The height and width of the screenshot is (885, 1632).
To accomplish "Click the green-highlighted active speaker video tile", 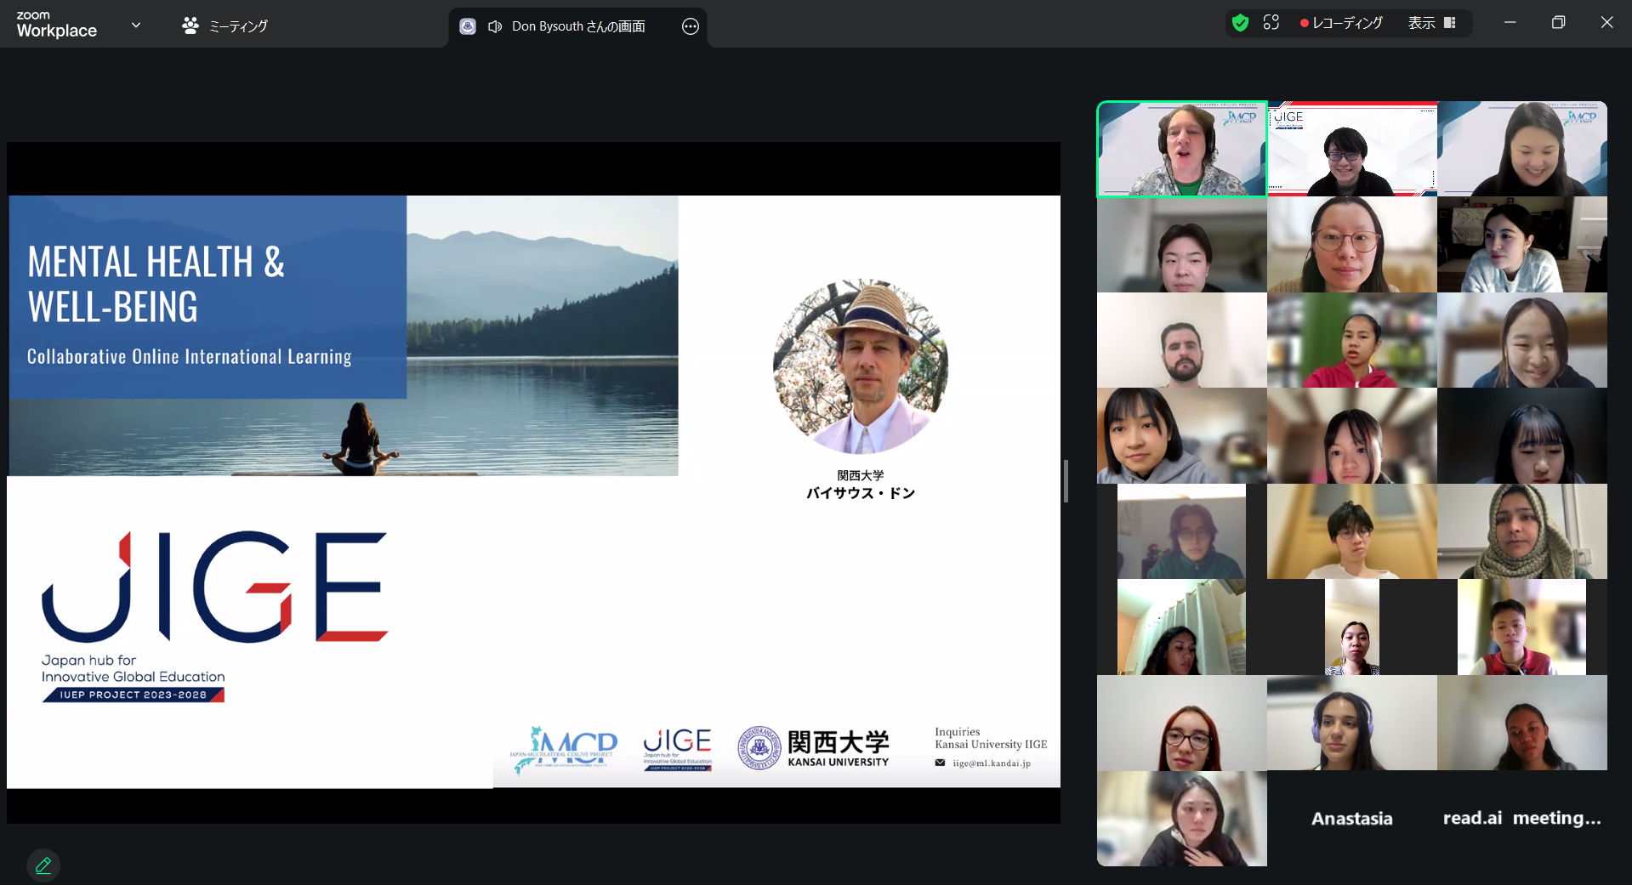I will 1181,150.
